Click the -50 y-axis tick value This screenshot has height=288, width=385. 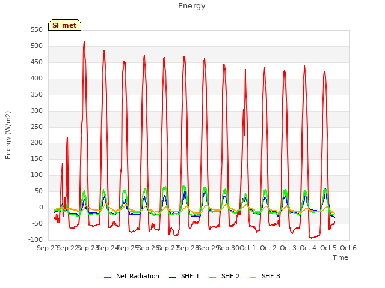[x=37, y=223]
